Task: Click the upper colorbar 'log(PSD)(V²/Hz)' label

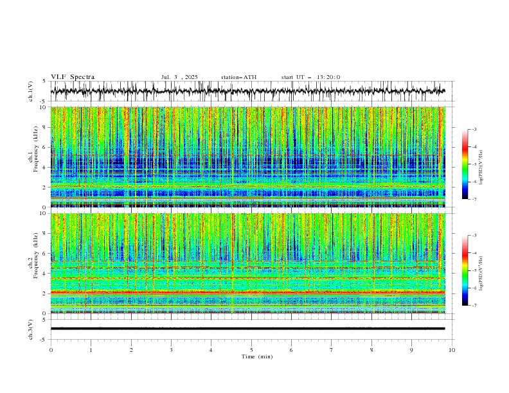Action: pos(481,168)
